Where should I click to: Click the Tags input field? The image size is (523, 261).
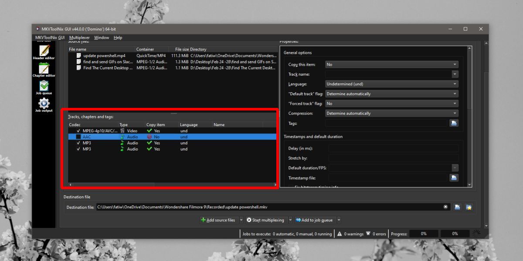386,123
